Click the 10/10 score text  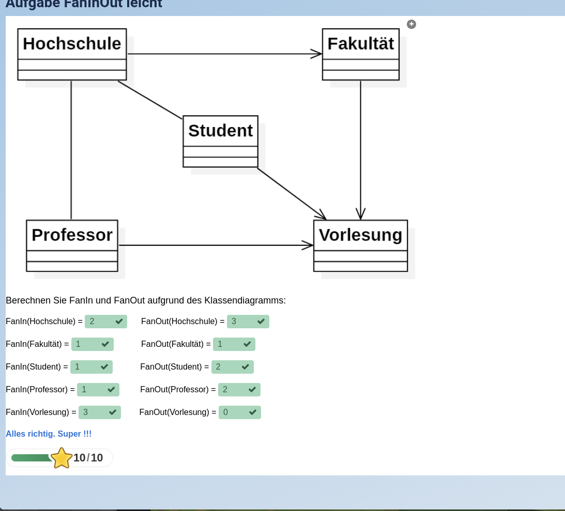click(x=88, y=458)
